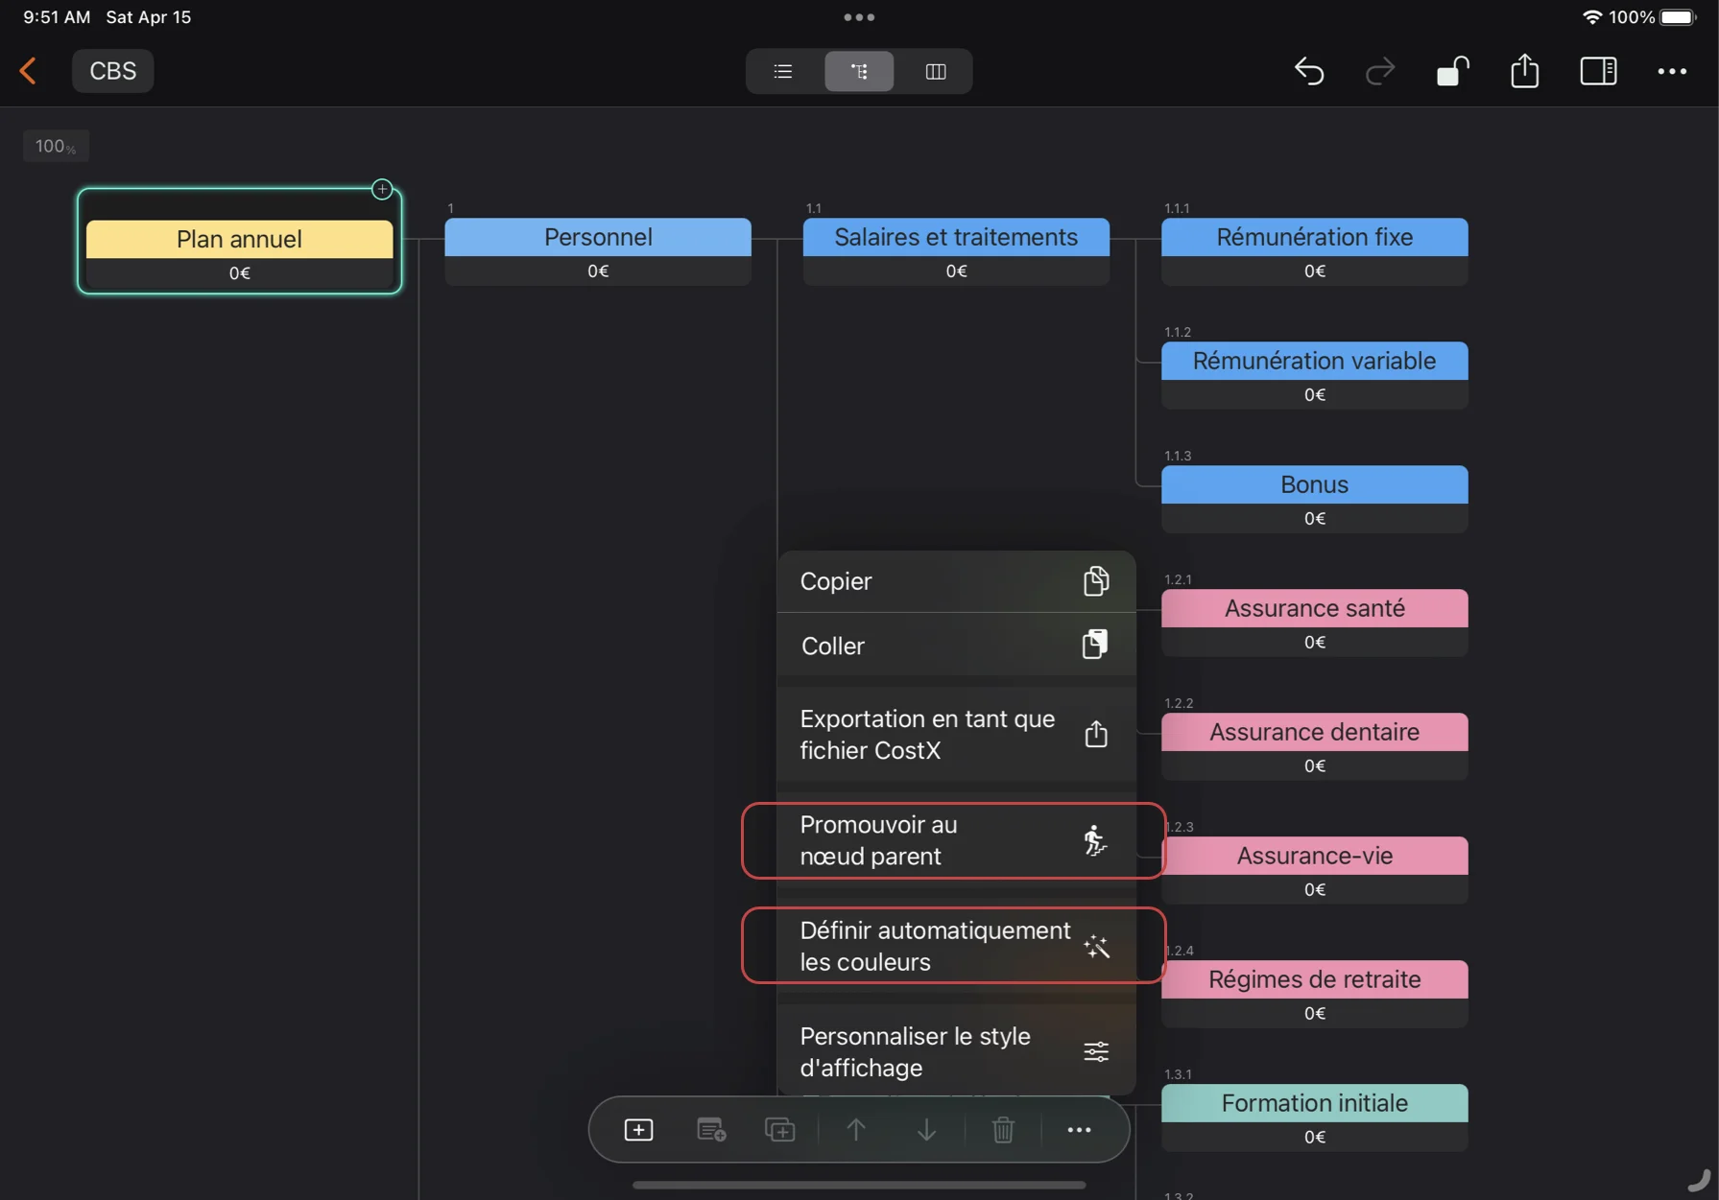Tap the orange back arrow
This screenshot has width=1719, height=1200.
point(28,71)
